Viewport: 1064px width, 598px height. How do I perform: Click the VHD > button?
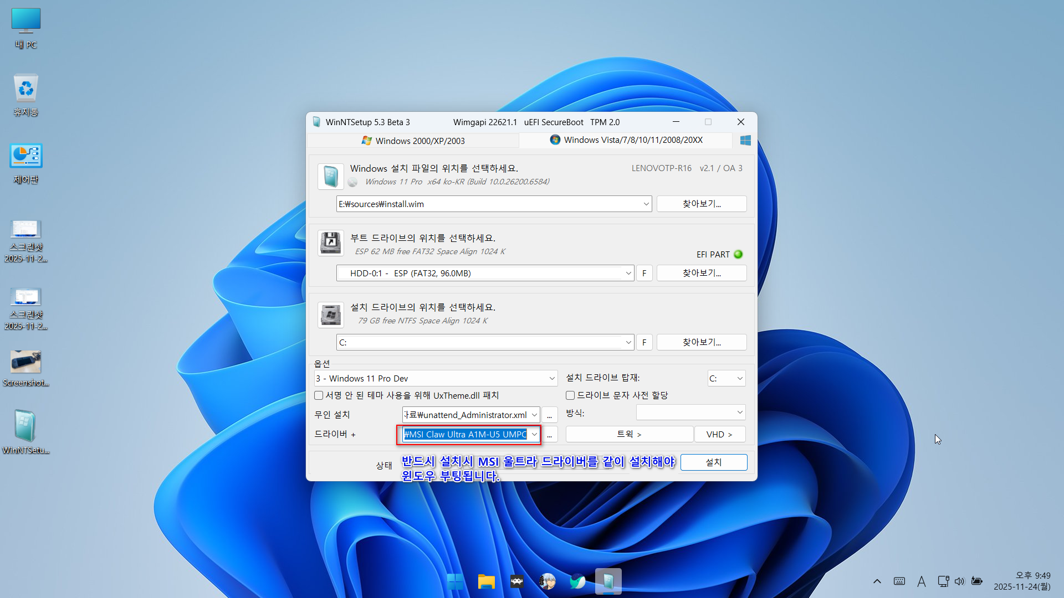click(719, 435)
